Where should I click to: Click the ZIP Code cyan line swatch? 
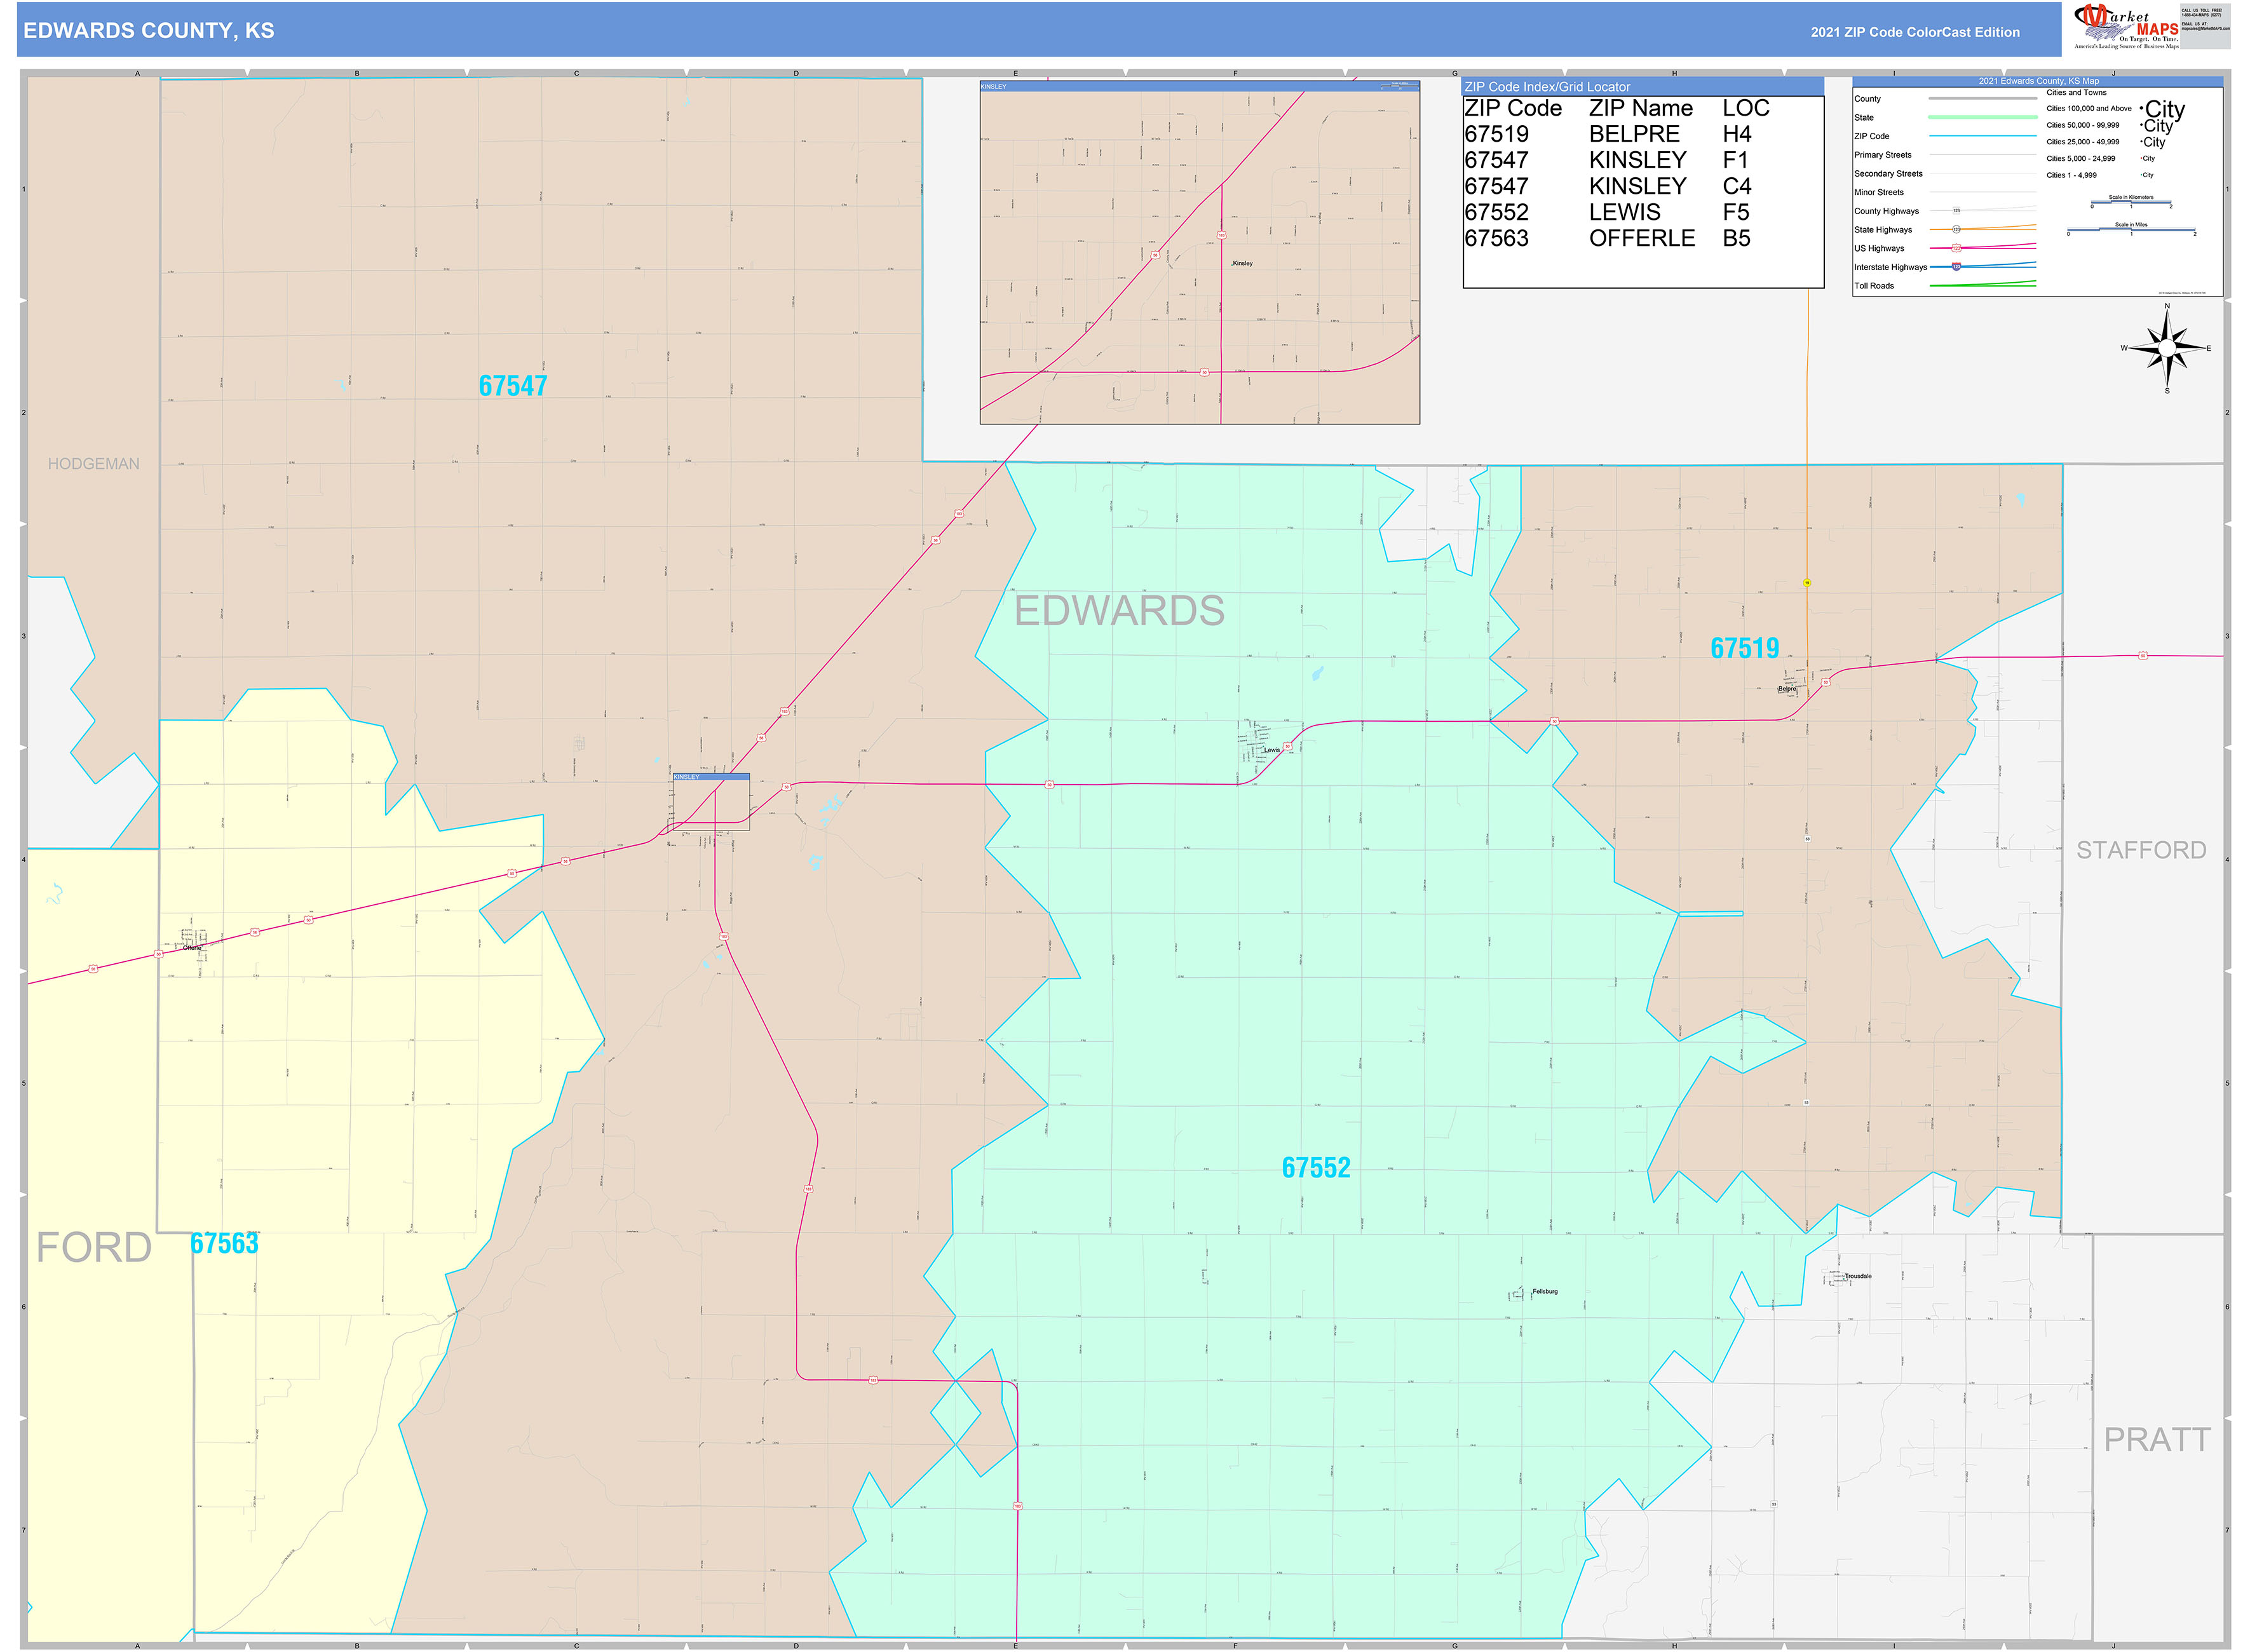point(1983,137)
